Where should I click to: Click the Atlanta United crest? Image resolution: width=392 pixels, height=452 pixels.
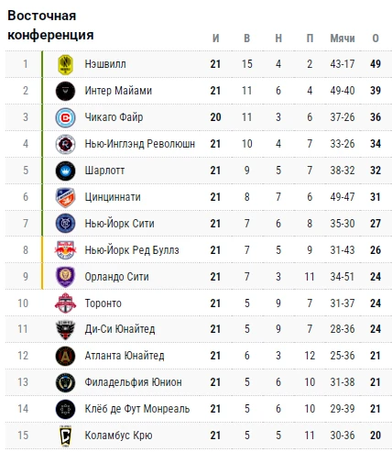65,356
